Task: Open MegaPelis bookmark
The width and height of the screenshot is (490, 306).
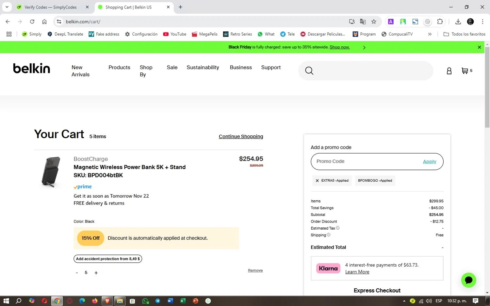Action: point(204,34)
